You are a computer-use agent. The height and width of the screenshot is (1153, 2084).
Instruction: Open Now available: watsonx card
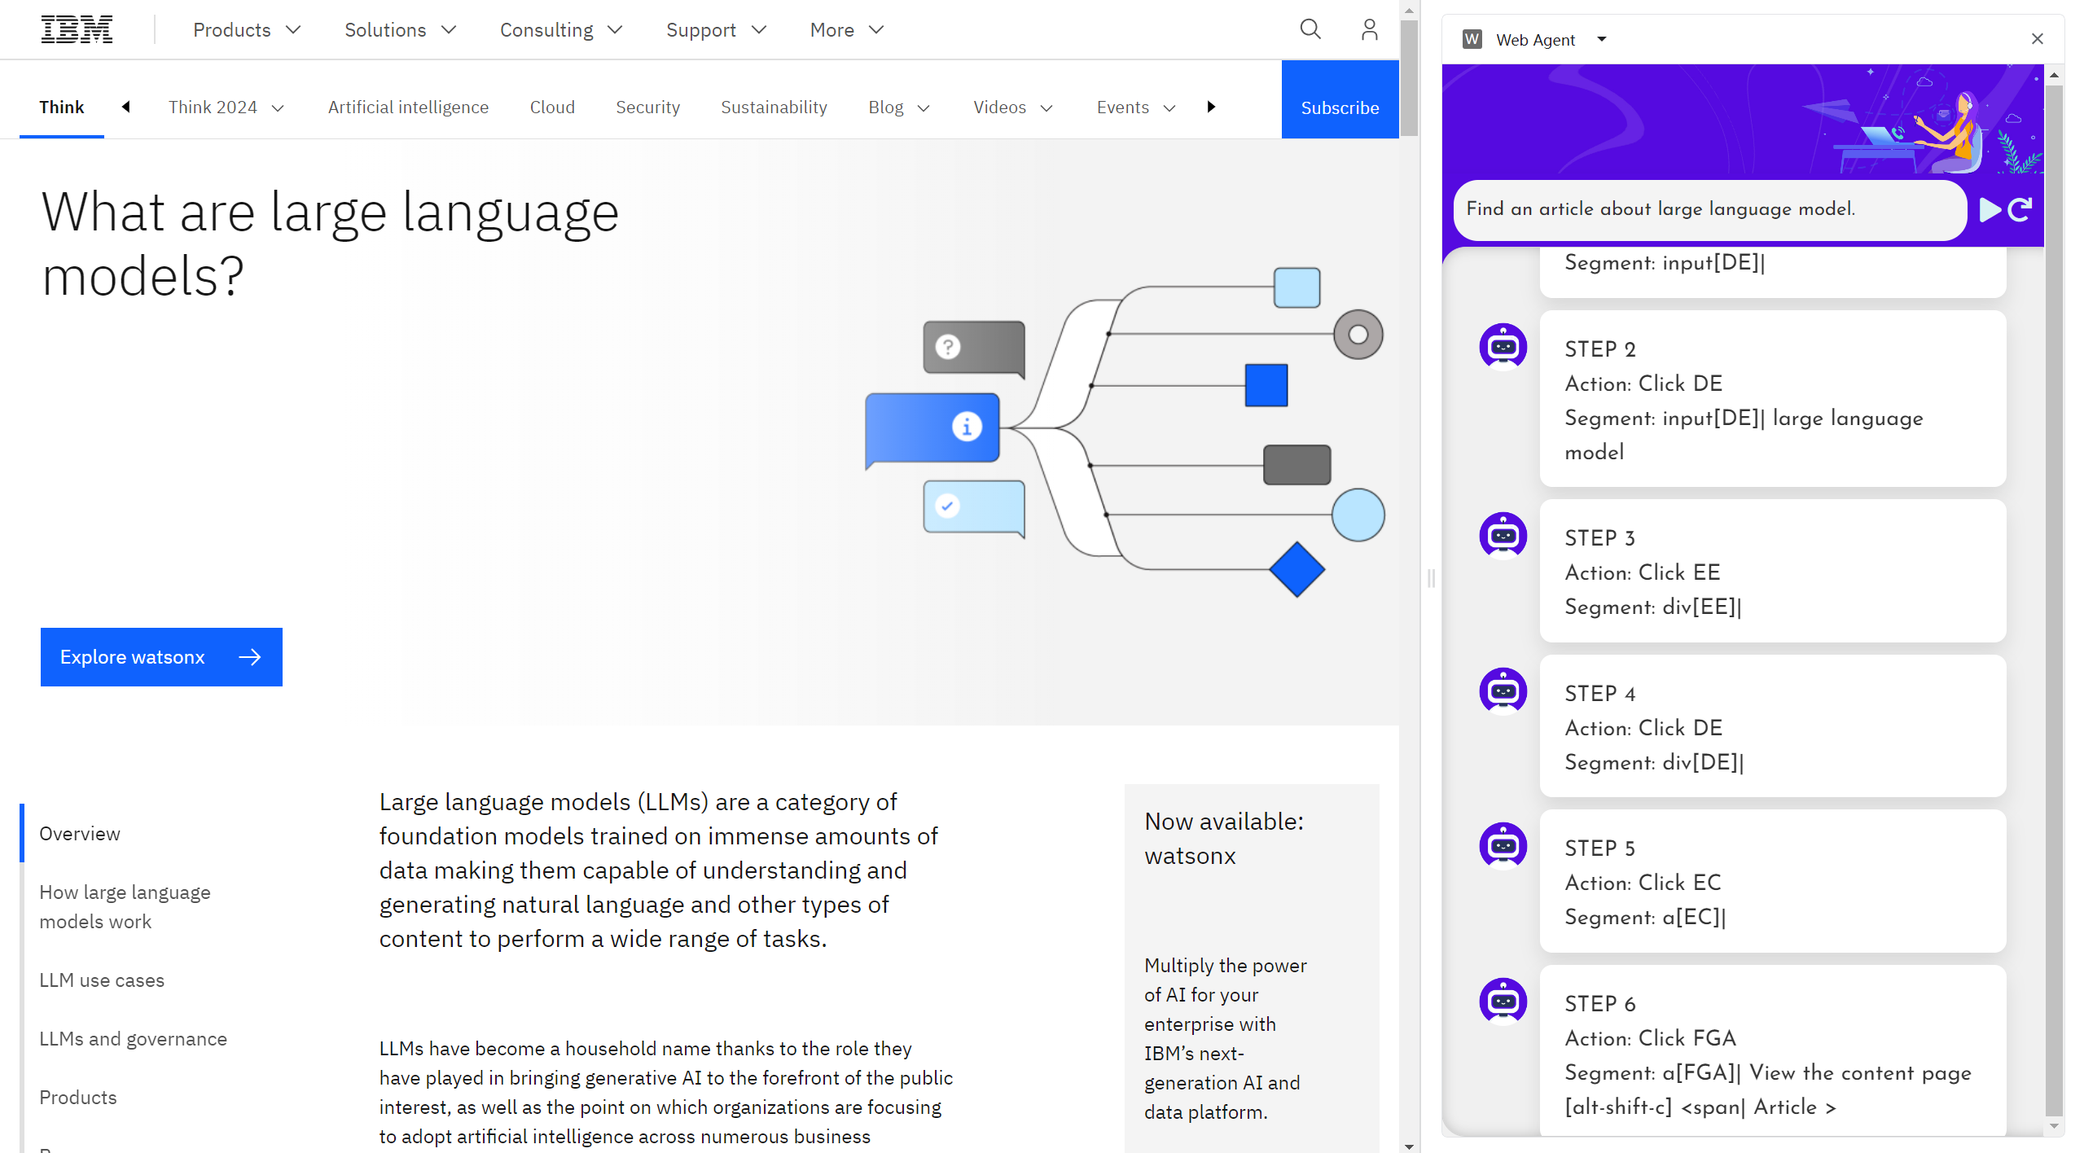[1252, 968]
